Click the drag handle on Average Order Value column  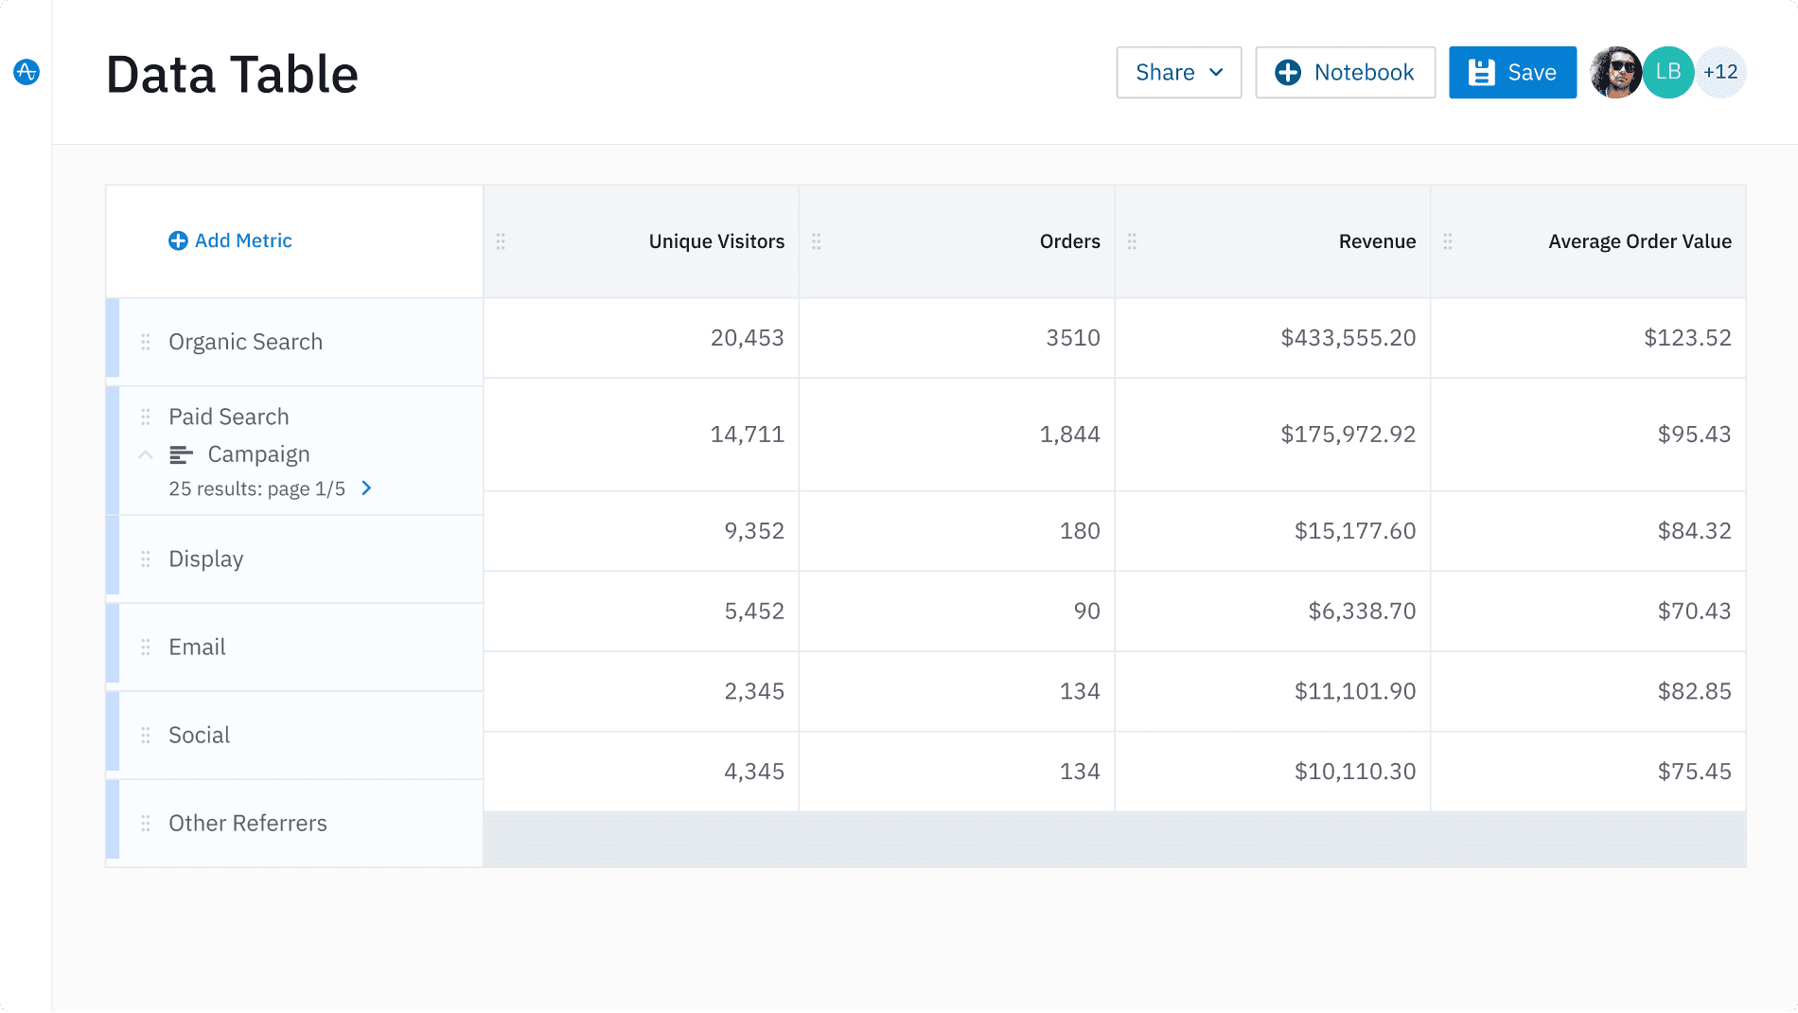(1447, 241)
